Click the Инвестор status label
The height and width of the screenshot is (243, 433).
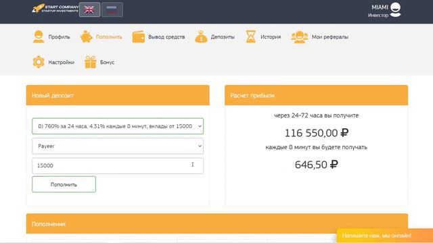(x=378, y=16)
